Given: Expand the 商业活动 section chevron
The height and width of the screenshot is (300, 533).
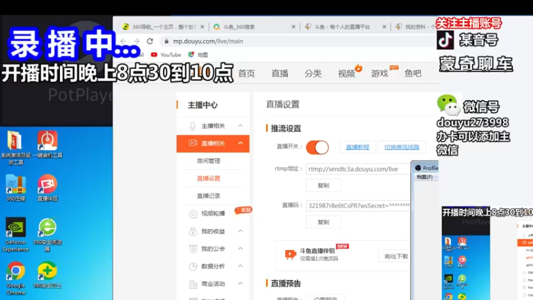Looking at the screenshot, I should pyautogui.click(x=241, y=284).
